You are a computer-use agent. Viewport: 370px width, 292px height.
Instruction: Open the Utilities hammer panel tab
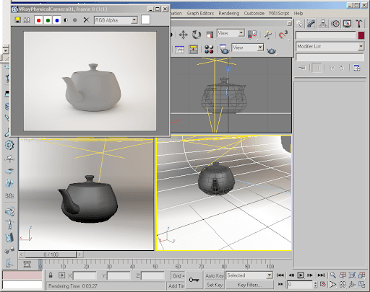tap(358, 24)
